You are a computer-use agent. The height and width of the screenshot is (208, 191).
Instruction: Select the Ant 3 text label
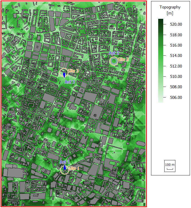pos(70,82)
